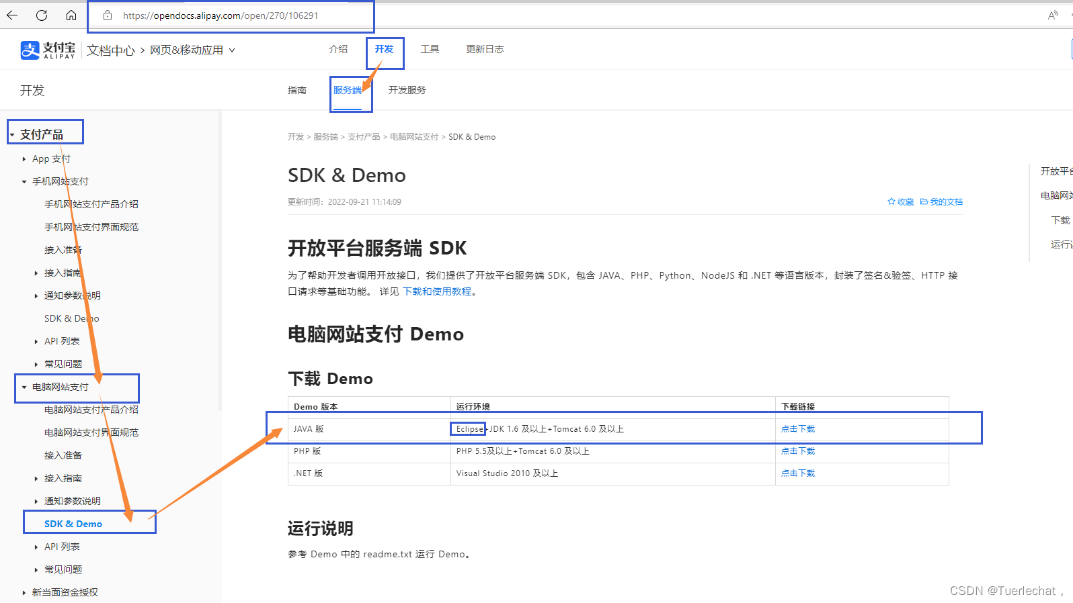Click the read aloud icon in address bar

(x=1053, y=15)
